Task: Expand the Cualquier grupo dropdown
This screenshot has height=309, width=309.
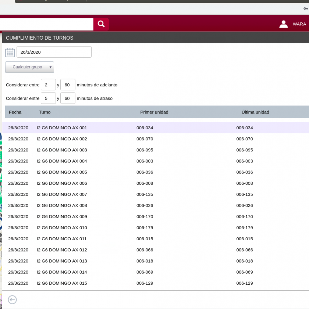Action: 29,67
